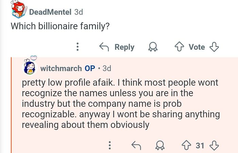Upvote witchmarch's reply
238x153 pixels.
pyautogui.click(x=186, y=146)
